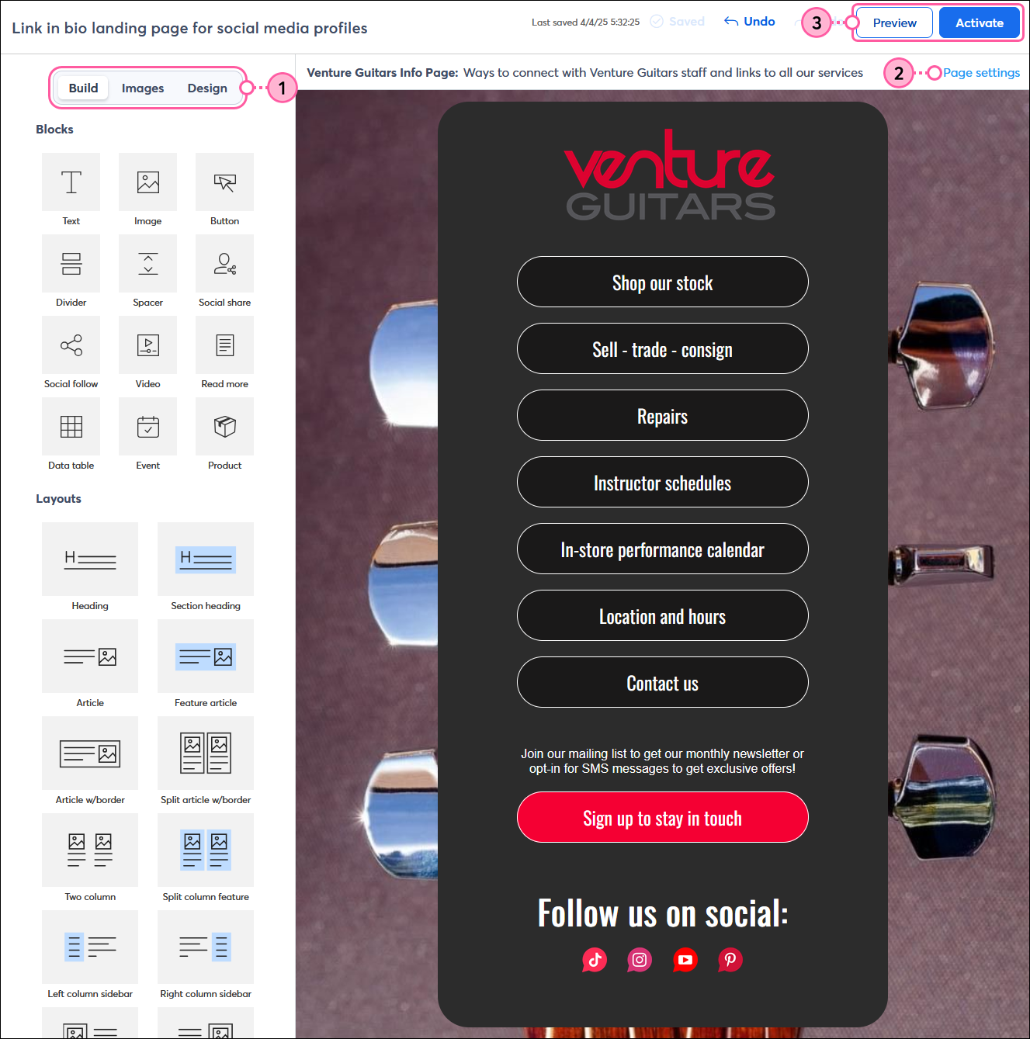Select the Social follow block icon
The height and width of the screenshot is (1039, 1030).
pyautogui.click(x=71, y=345)
